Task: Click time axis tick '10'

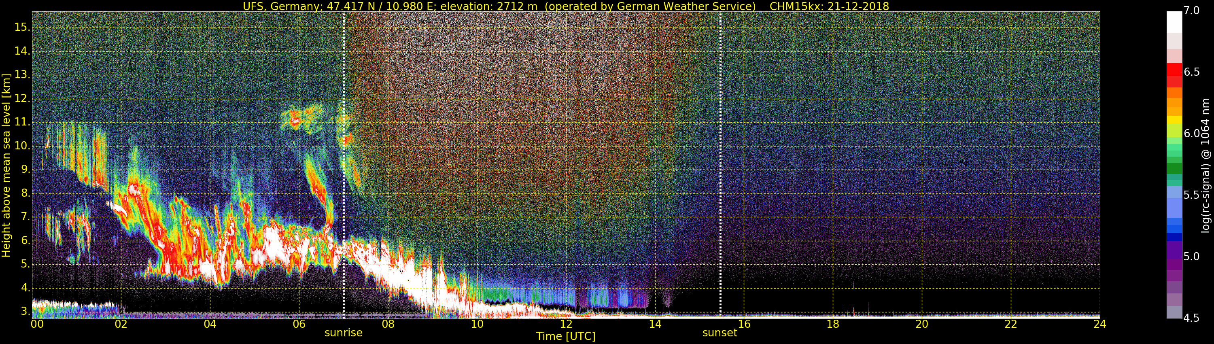Action: click(x=477, y=324)
